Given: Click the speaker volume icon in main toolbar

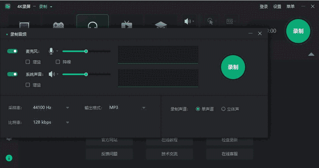Looking at the screenshot, I should coord(187,21).
